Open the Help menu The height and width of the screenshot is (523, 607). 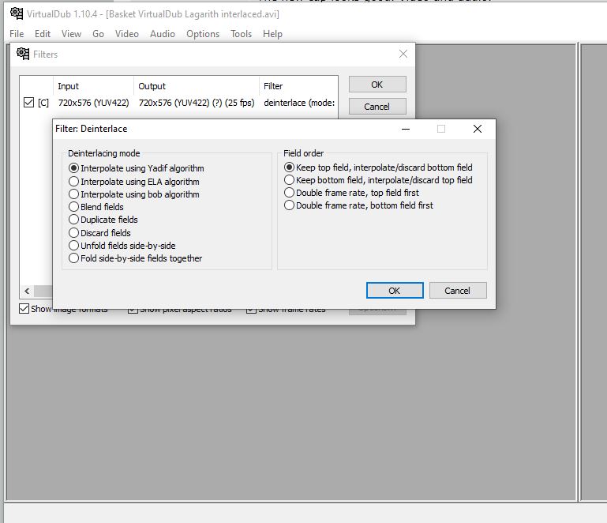coord(272,34)
